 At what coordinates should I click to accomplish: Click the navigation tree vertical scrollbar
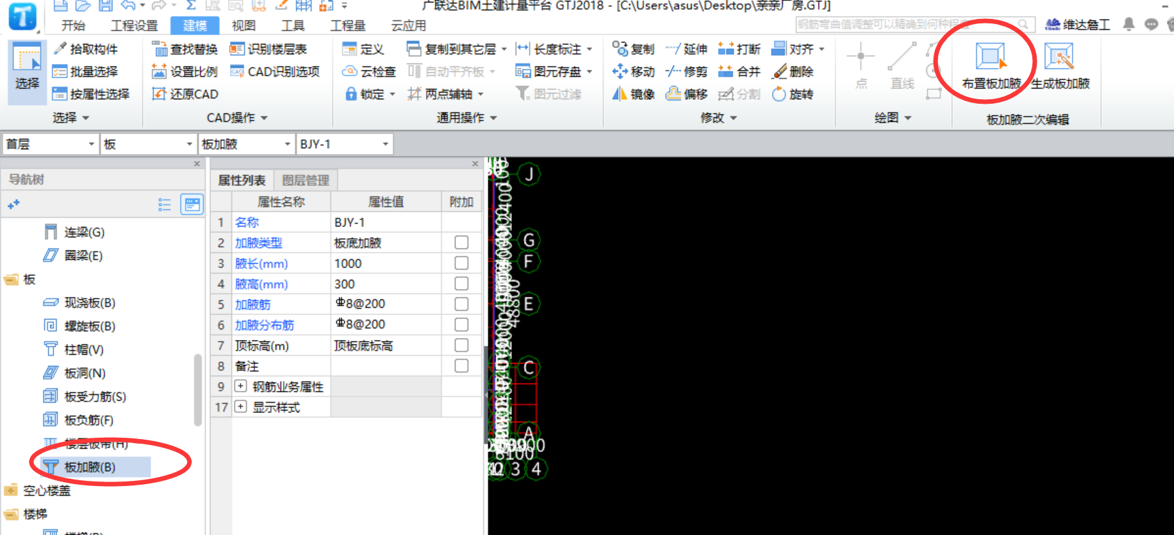[x=198, y=390]
